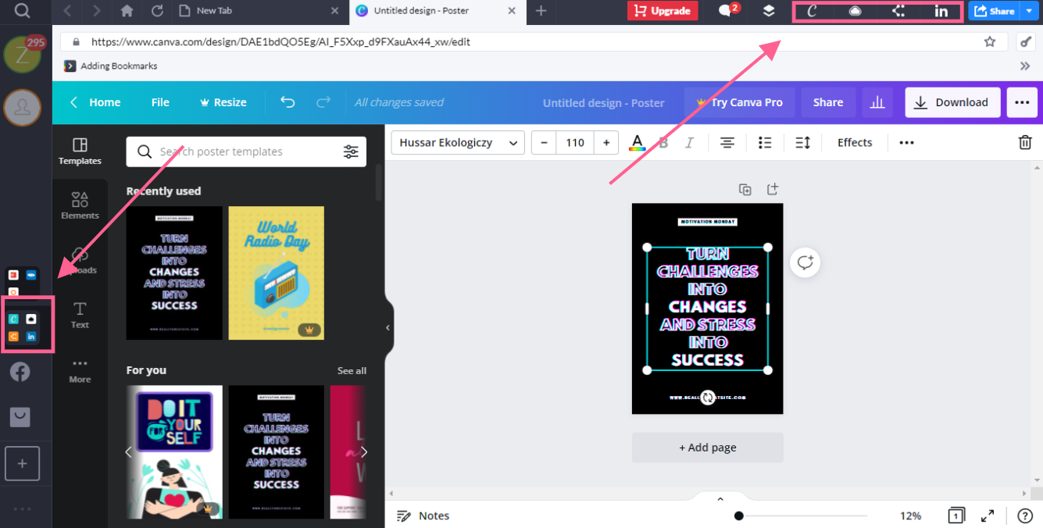Click the red Upgrade button
The image size is (1043, 528).
pyautogui.click(x=663, y=11)
